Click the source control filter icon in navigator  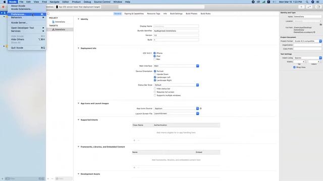pyautogui.click(x=43, y=179)
